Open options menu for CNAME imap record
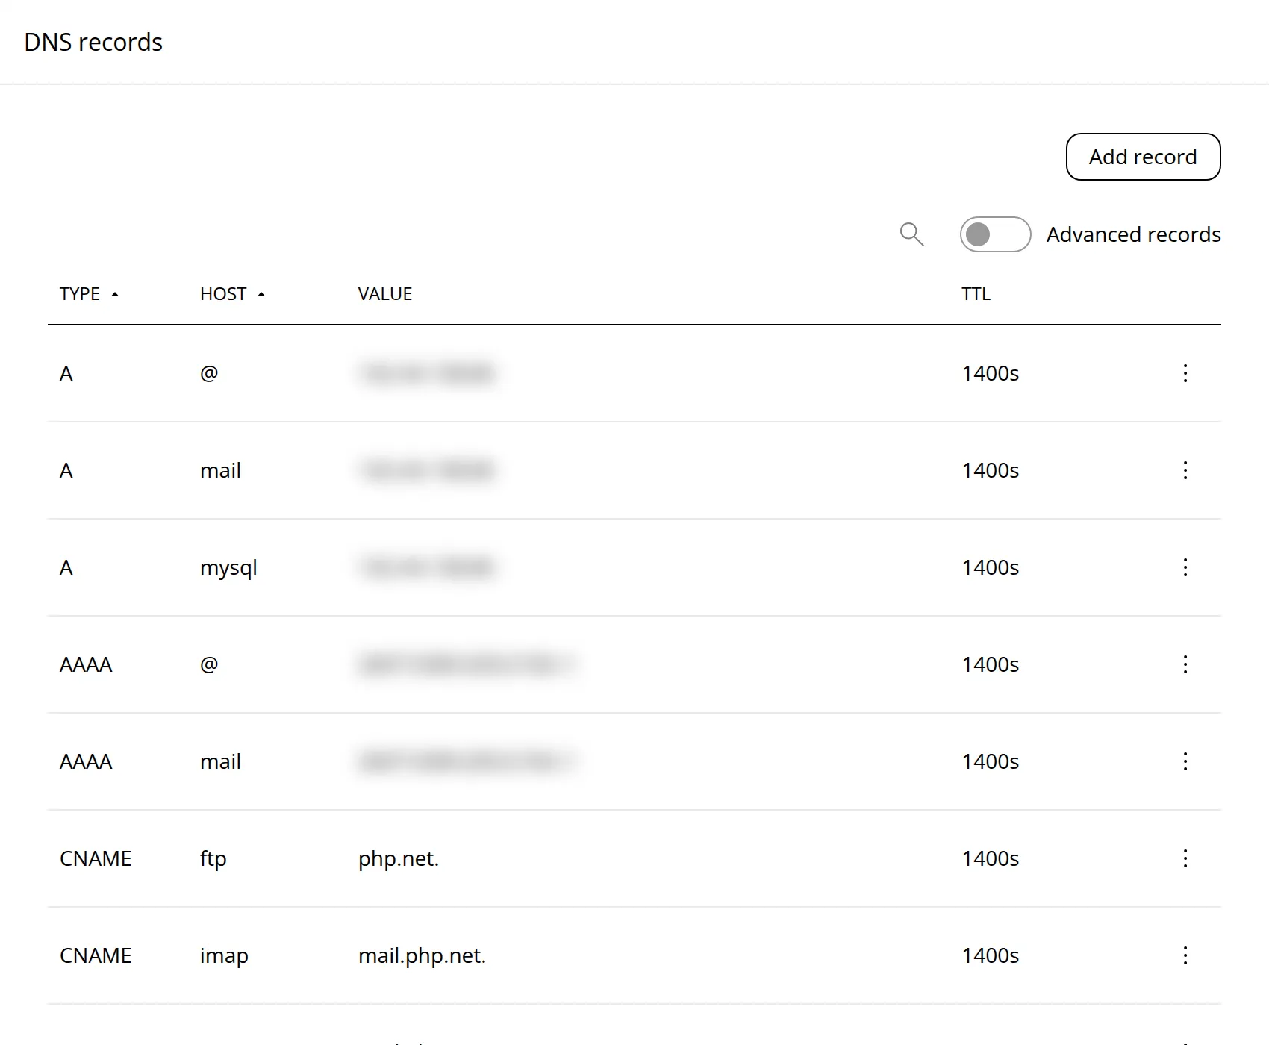1269x1045 pixels. click(1185, 955)
